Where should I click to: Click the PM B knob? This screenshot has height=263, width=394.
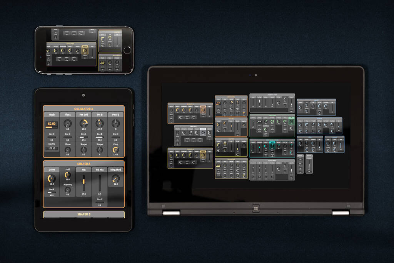[100, 124]
